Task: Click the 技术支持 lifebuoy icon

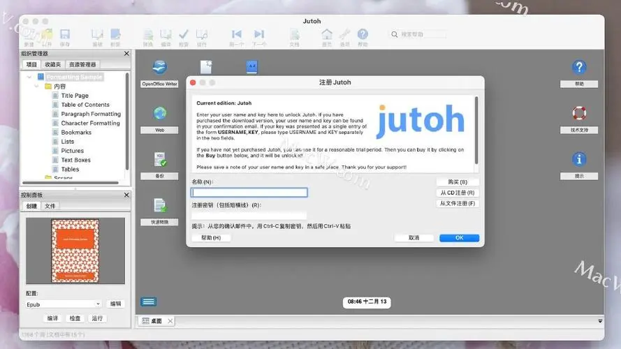Action: click(x=578, y=113)
